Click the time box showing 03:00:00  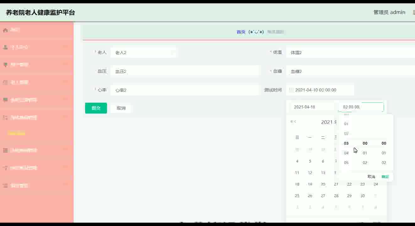tap(361, 107)
